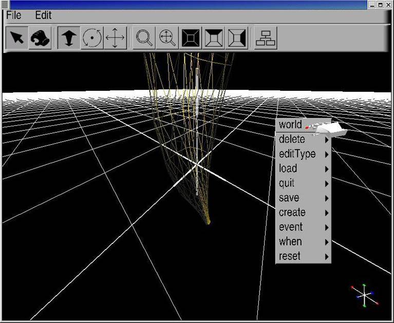Image resolution: width=394 pixels, height=323 pixels.
Task: Select the arrow pointer tool
Action: pos(16,37)
